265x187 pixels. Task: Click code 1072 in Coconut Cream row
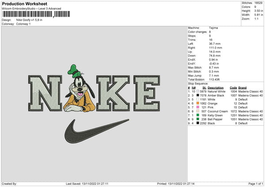tap(234, 112)
